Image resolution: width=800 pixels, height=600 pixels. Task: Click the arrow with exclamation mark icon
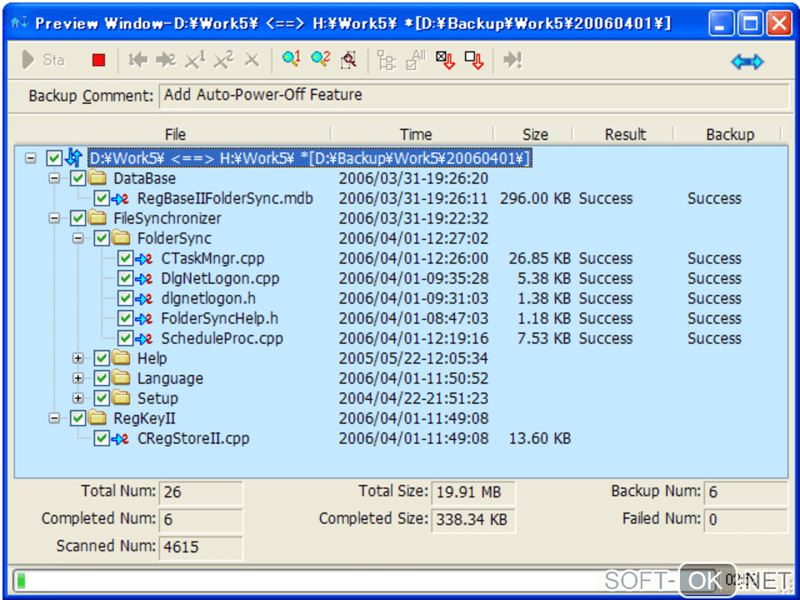(x=512, y=60)
